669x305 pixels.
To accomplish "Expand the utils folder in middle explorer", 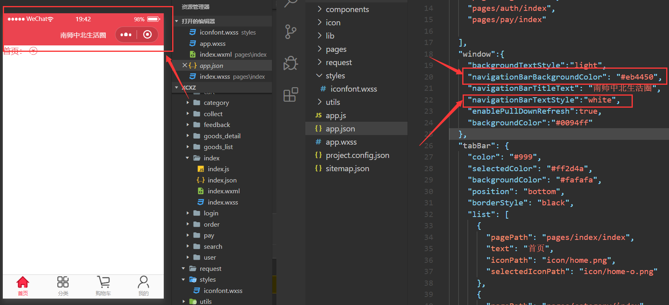I will coord(319,102).
